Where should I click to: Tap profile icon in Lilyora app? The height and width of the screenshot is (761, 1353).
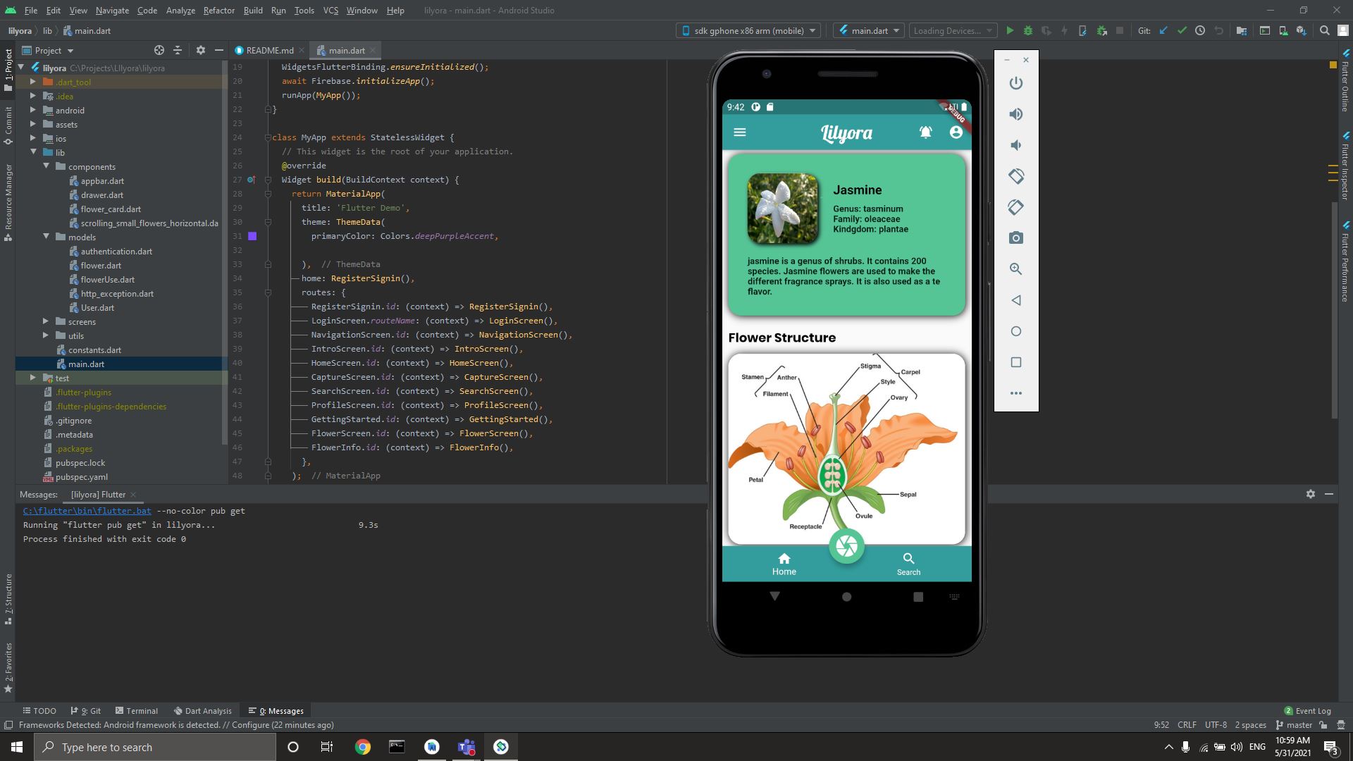(956, 132)
